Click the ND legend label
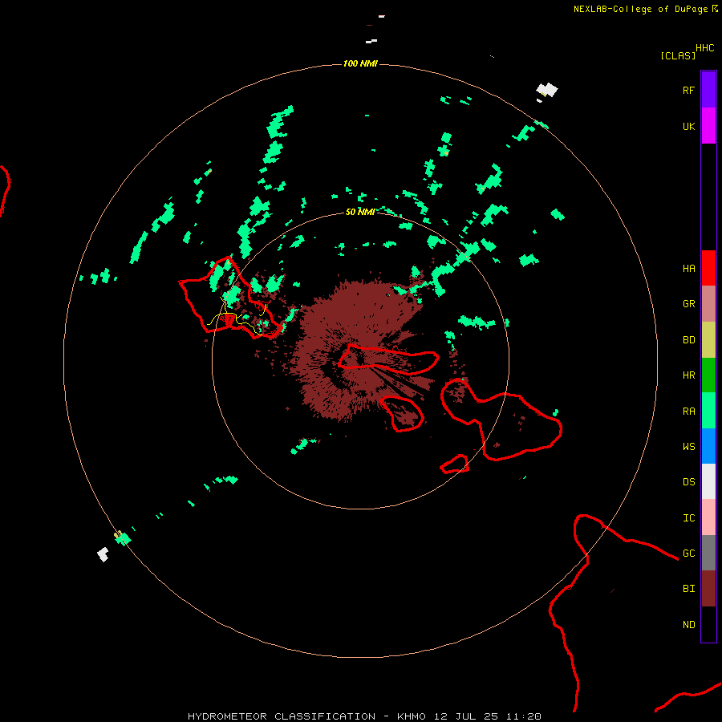 tap(689, 624)
